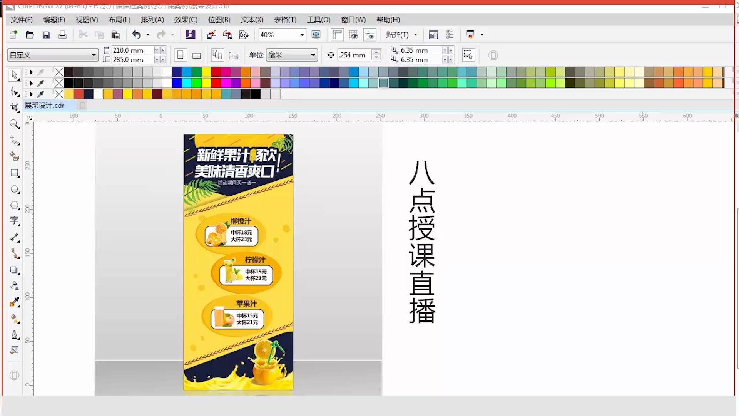
Task: Select the Rectangle tool
Action: click(x=14, y=173)
